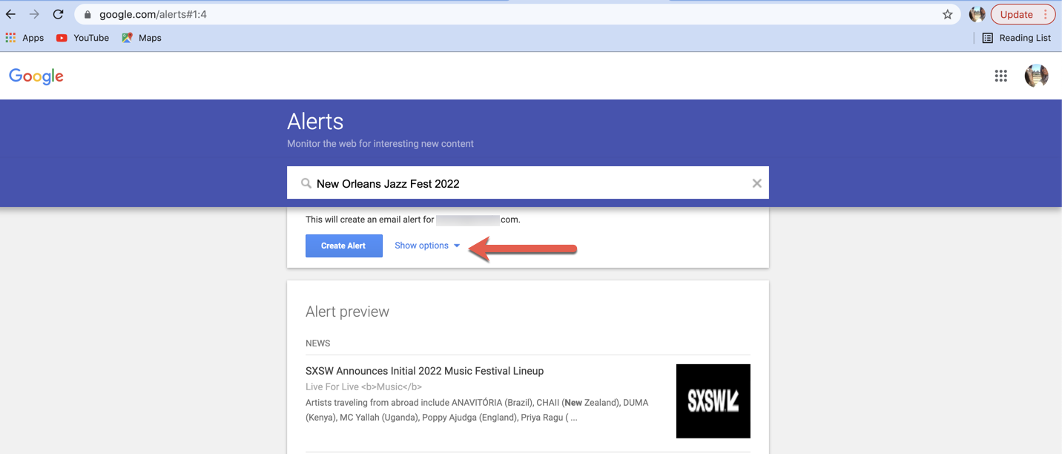Click the SXSW article thumbnail image
1062x454 pixels.
pos(713,401)
